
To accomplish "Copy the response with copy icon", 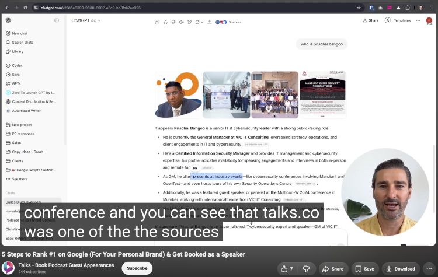I will 157,22.
